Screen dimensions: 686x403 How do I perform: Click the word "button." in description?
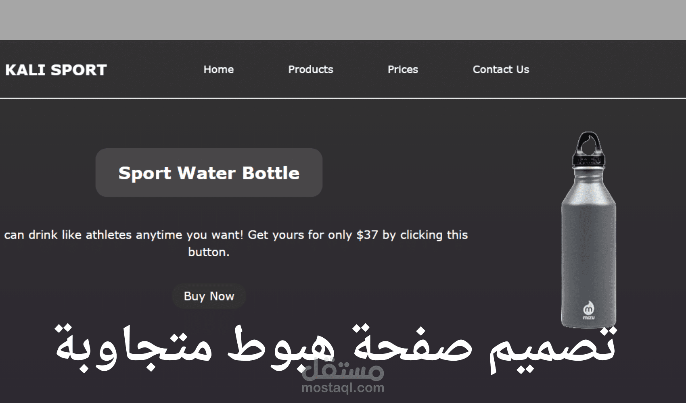click(x=209, y=252)
